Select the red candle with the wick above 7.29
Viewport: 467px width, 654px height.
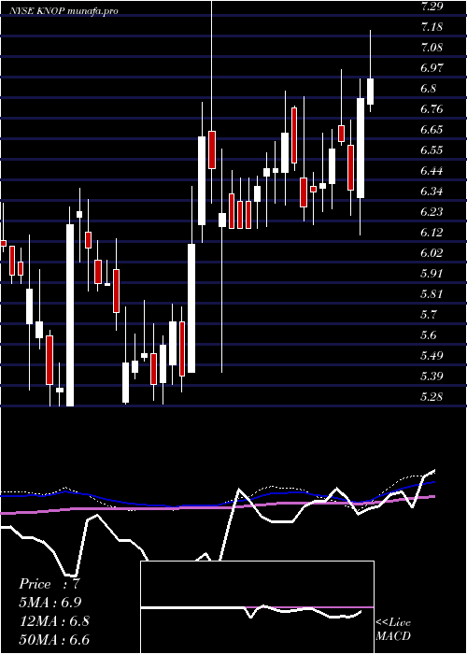(x=212, y=149)
